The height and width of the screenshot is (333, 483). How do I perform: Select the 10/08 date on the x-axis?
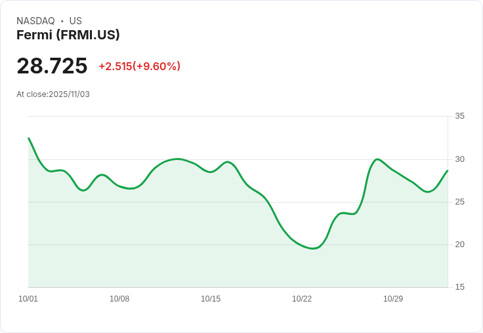[x=119, y=299]
